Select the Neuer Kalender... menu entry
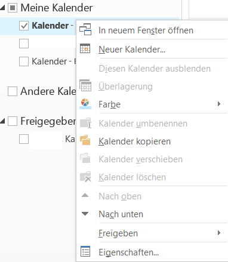The height and width of the screenshot is (262, 228). tap(132, 50)
